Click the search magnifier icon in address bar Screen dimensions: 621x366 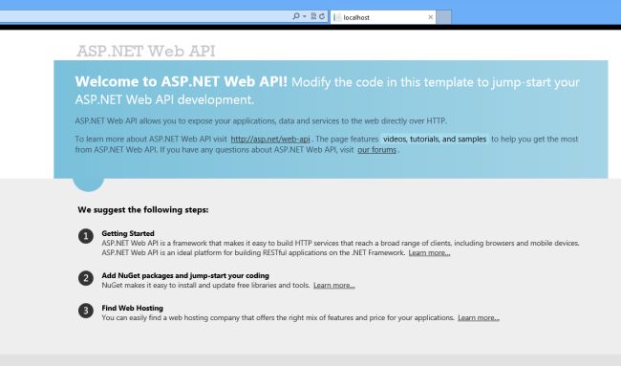pyautogui.click(x=296, y=16)
